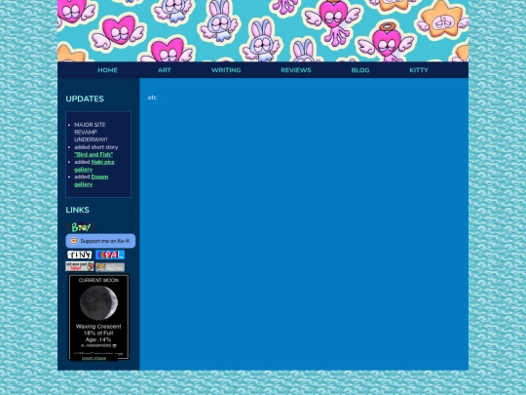Click the Ko-fi cup icon
This screenshot has width=526, height=395.
click(x=74, y=241)
